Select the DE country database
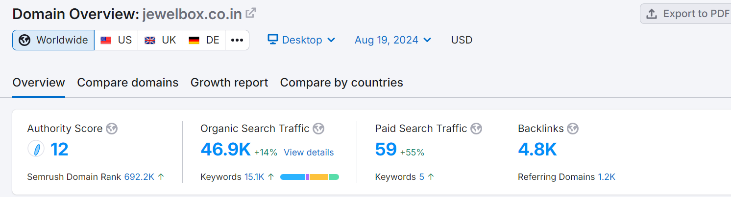This screenshot has height=197, width=731. pyautogui.click(x=204, y=40)
